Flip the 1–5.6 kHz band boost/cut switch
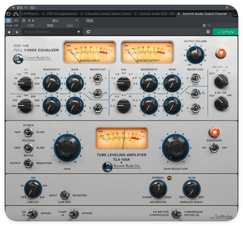The width and height of the screenshot is (243, 226). point(195,78)
